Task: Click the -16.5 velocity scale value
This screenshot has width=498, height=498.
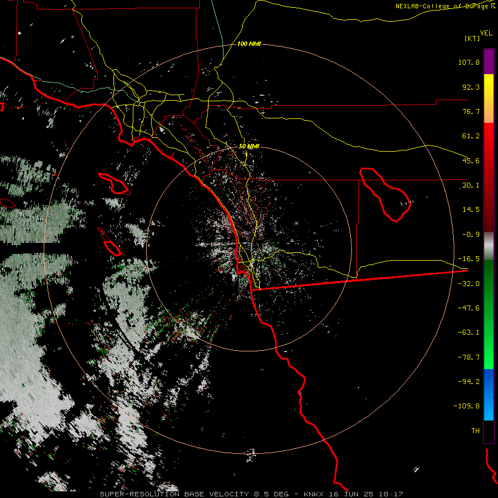Action: [x=469, y=259]
